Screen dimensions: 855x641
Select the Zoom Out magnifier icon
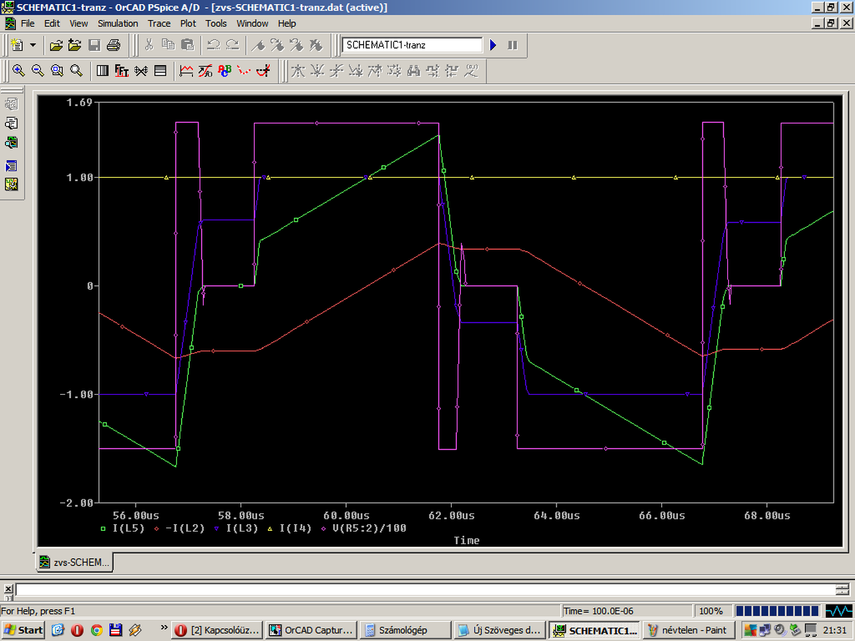tap(37, 71)
